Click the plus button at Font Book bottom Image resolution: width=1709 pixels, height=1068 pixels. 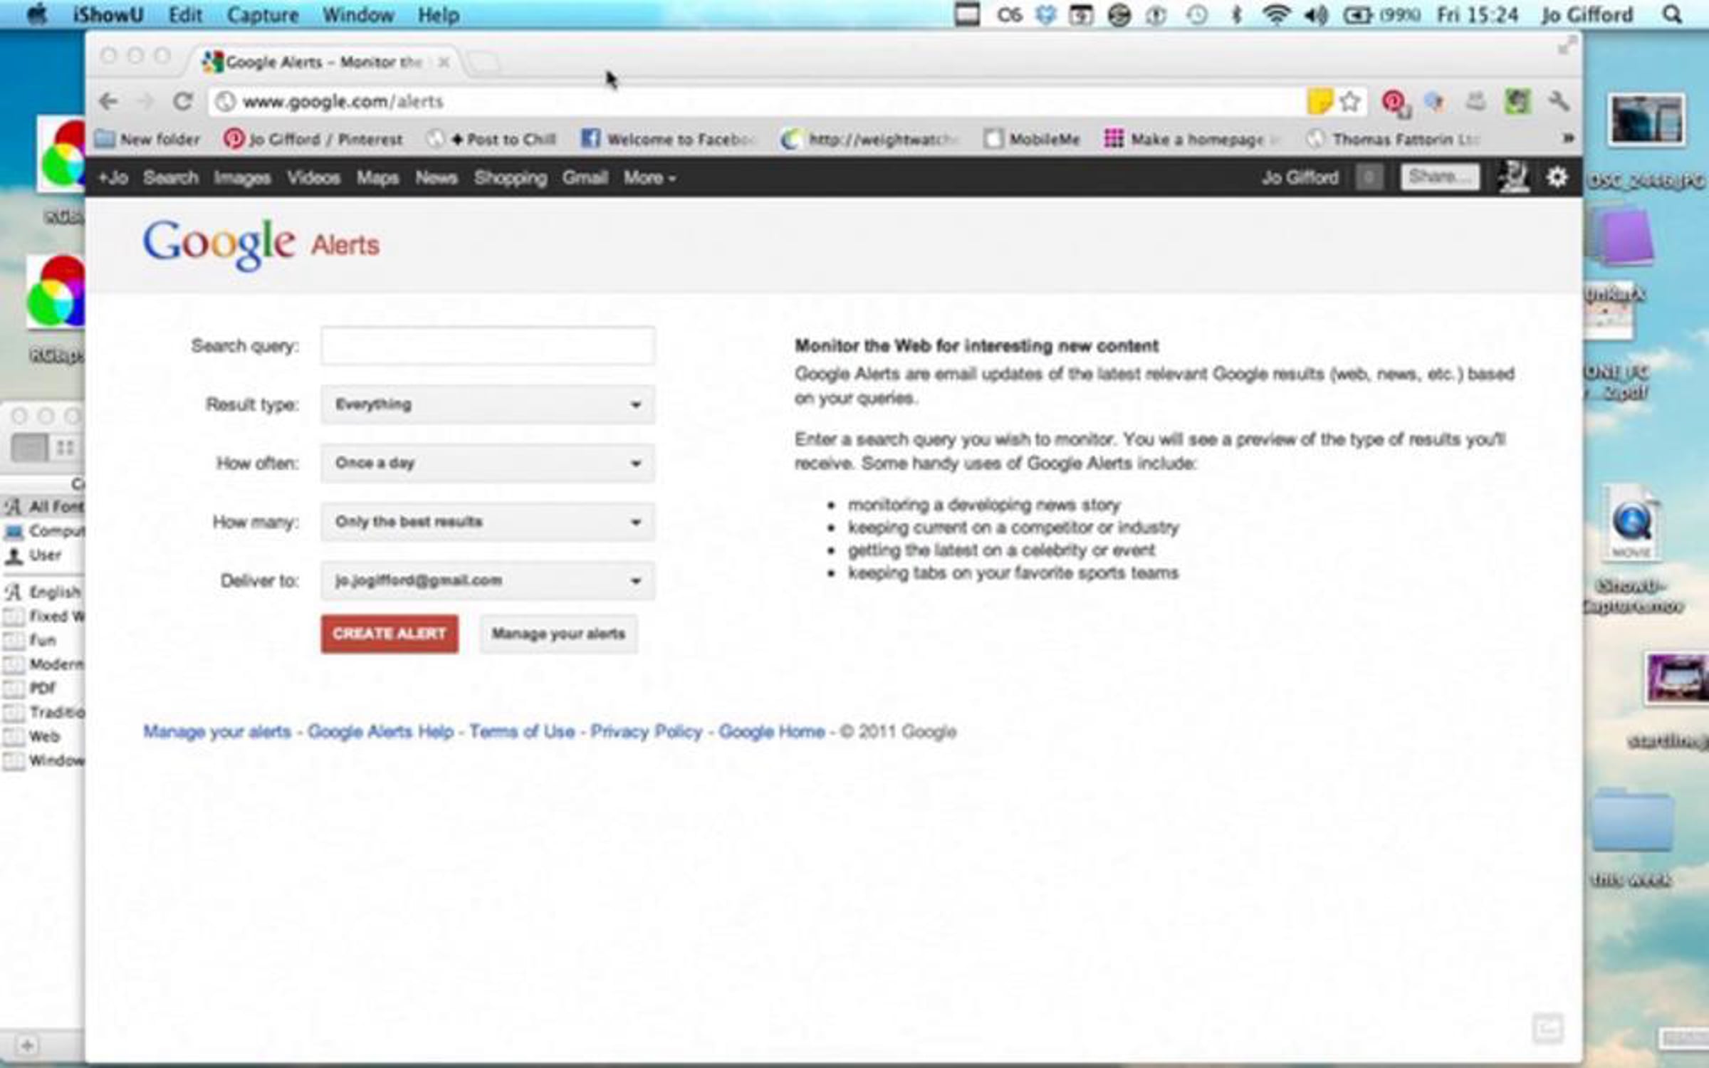point(27,1045)
